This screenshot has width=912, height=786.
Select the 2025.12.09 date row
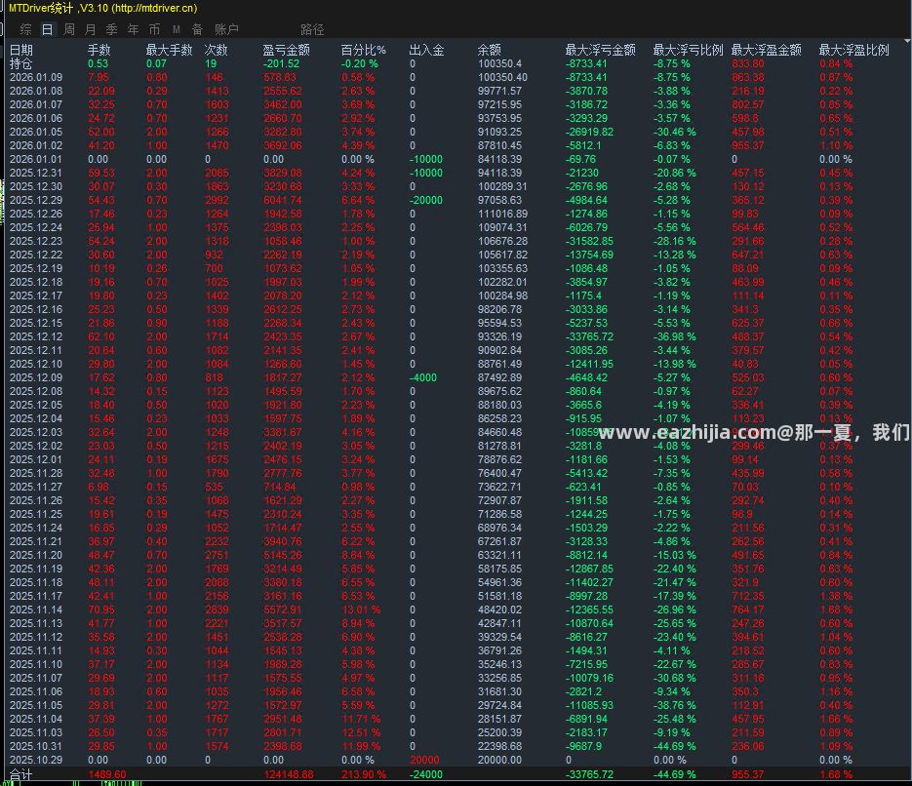36,378
